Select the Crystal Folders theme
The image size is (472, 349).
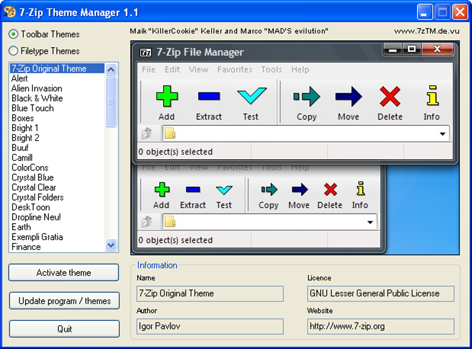pos(57,197)
